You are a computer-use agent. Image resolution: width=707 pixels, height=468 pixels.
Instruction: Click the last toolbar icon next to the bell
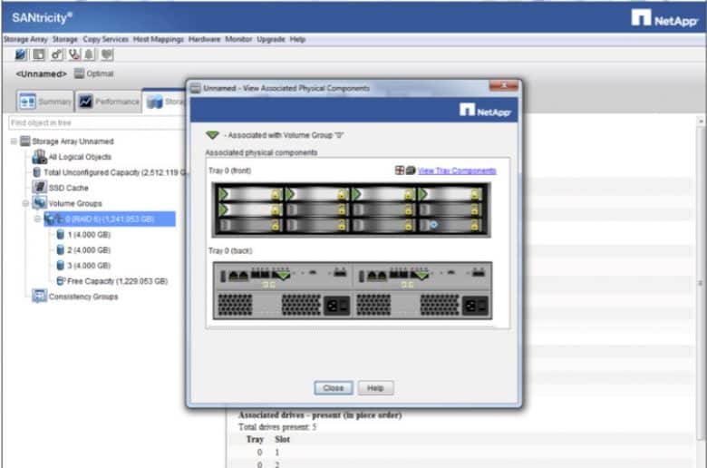click(106, 54)
